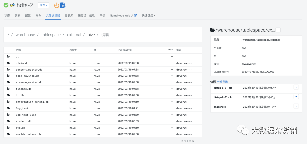The width and height of the screenshot is (307, 144).
Task: Click the folder icon next to log_test_like
Action: (8, 115)
